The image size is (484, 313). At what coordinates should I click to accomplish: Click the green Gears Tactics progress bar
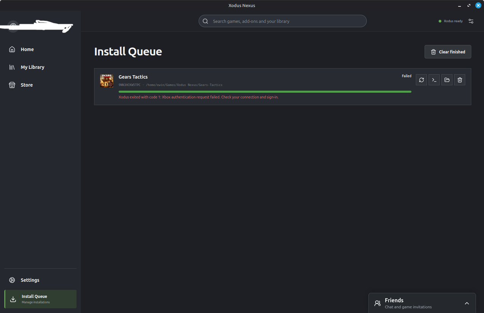point(265,92)
